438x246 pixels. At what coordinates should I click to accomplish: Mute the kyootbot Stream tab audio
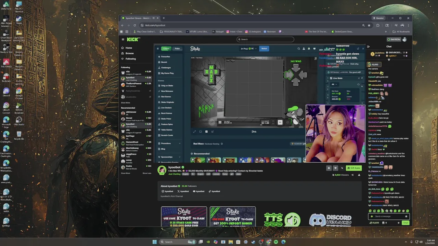click(x=154, y=18)
